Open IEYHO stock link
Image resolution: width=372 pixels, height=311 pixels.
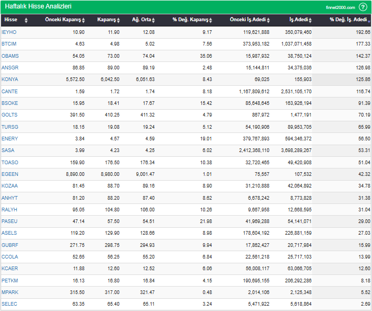coord(9,32)
